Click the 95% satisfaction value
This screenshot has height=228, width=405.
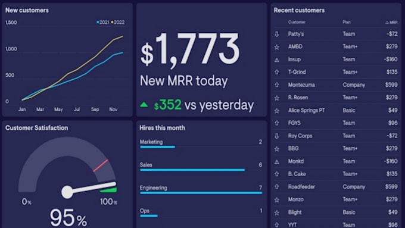tap(68, 218)
